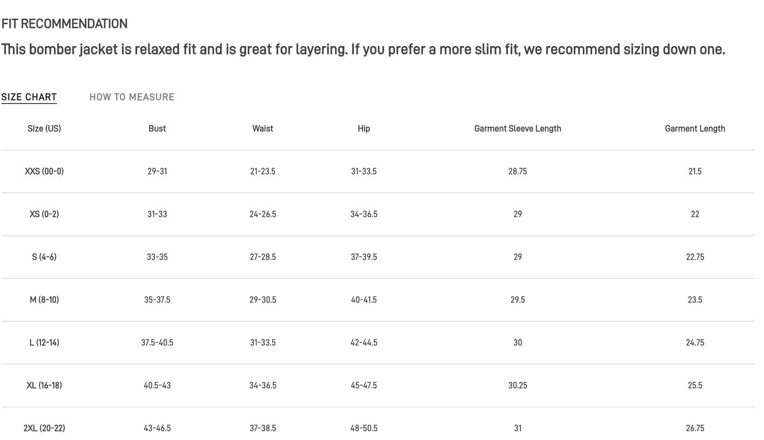Select the 2XL (20-22) size row label

(44, 428)
